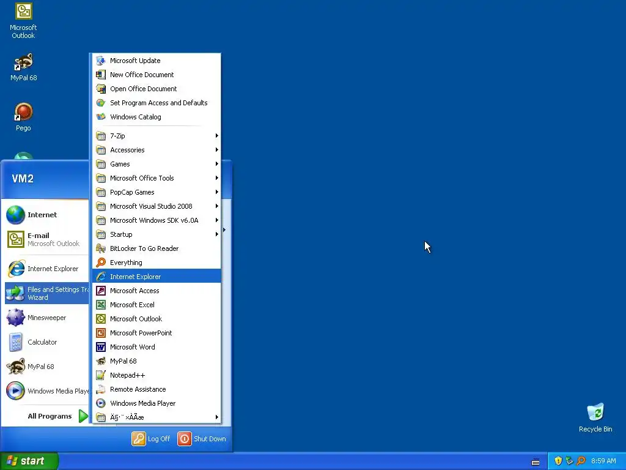Viewport: 626px width, 470px height.
Task: Open Minesweeper from Start menu
Action: tap(46, 318)
